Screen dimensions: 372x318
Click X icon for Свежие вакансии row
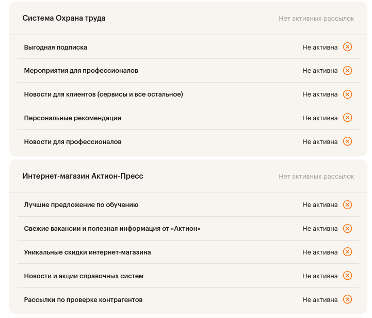click(x=348, y=229)
